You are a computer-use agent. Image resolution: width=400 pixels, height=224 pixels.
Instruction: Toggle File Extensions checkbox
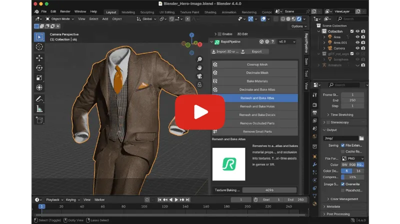(343, 145)
